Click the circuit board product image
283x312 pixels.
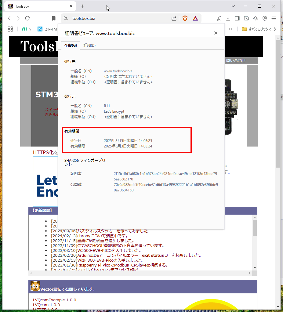point(231,107)
